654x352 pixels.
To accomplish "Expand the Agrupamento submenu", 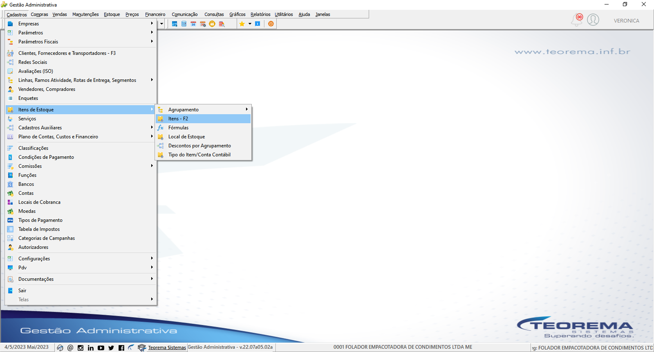I will [x=203, y=110].
